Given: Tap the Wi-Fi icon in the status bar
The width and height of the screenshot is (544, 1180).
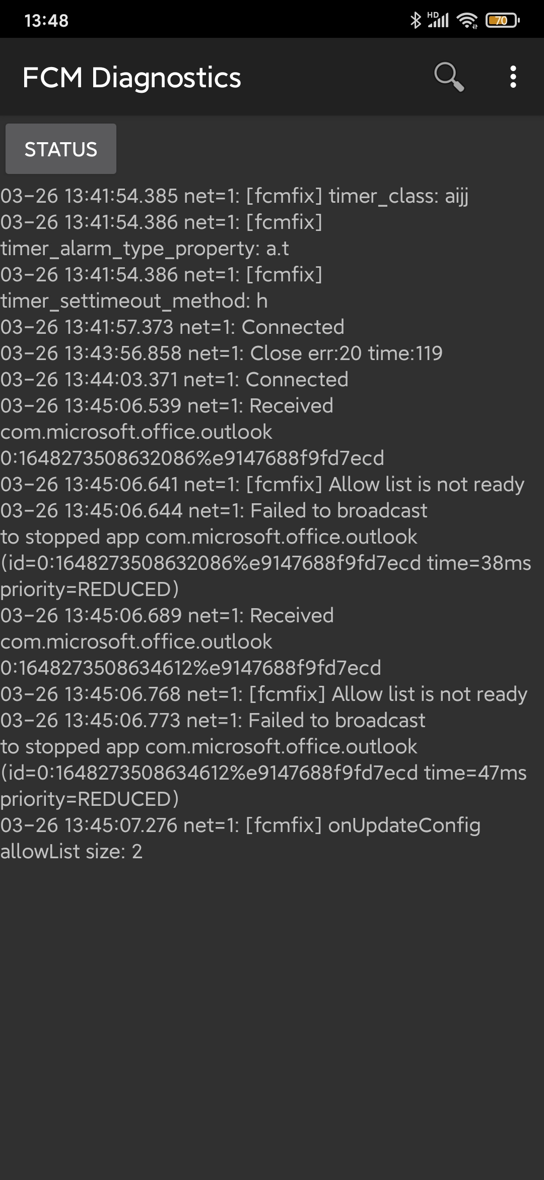Looking at the screenshot, I should (466, 20).
